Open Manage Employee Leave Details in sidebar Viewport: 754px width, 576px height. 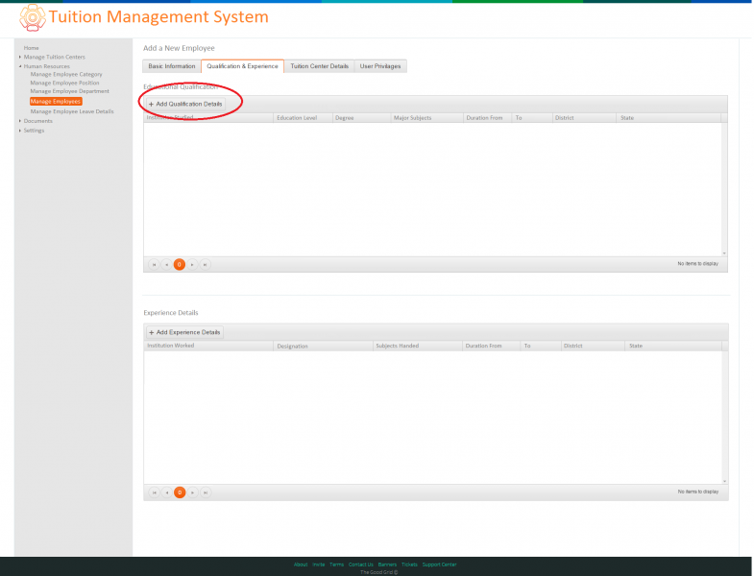coord(72,111)
